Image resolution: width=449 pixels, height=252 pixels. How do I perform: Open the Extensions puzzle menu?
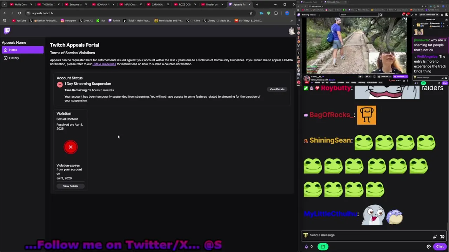(x=276, y=13)
